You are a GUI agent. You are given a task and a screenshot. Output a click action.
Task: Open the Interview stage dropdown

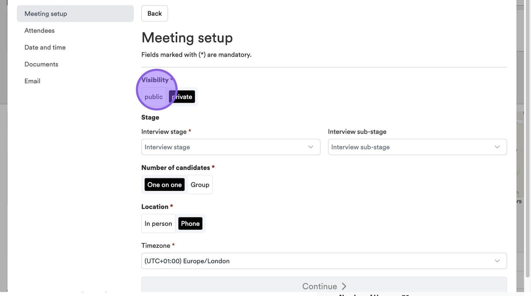click(x=230, y=147)
